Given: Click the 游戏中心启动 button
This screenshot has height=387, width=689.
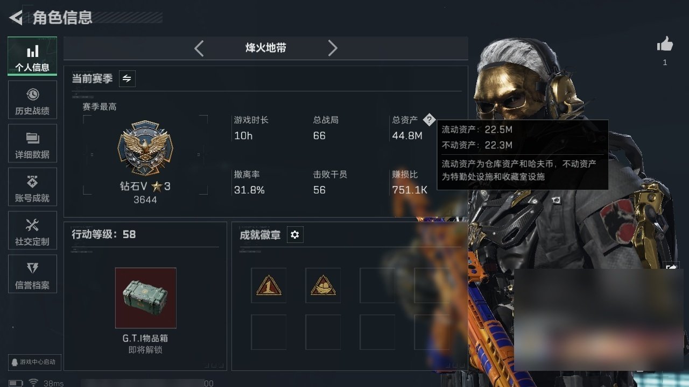Looking at the screenshot, I should coord(34,362).
